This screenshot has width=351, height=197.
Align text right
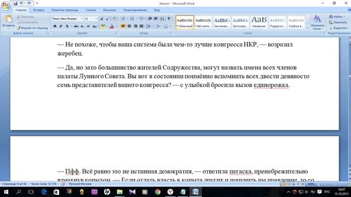(135, 26)
